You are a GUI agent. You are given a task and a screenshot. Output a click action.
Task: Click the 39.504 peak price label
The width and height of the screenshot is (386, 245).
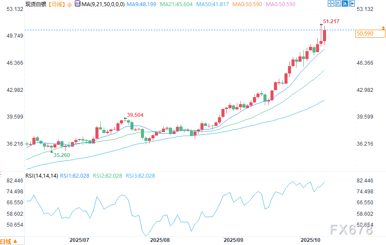pyautogui.click(x=135, y=115)
